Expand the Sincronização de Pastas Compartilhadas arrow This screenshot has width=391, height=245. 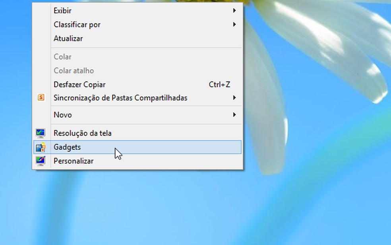[234, 98]
